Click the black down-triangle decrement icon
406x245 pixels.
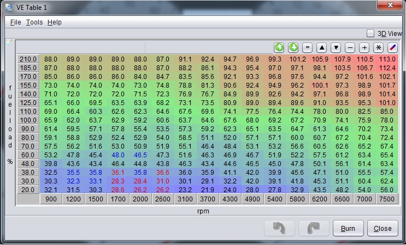click(336, 47)
